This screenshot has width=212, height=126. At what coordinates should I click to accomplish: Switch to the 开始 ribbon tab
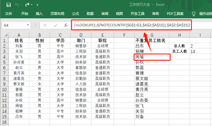click(25, 14)
